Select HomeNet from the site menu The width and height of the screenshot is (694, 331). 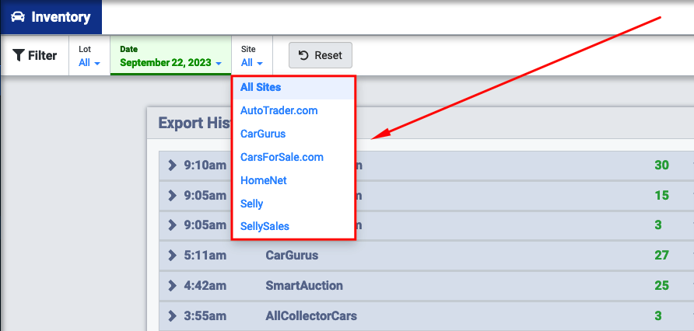[293, 180]
